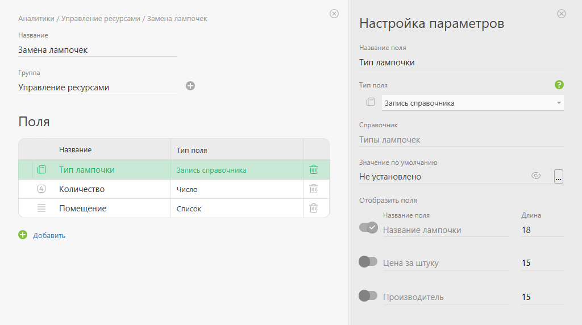Screen dimensions: 582x325
Task: Click the plus icon next to Группа
Action: tap(190, 86)
